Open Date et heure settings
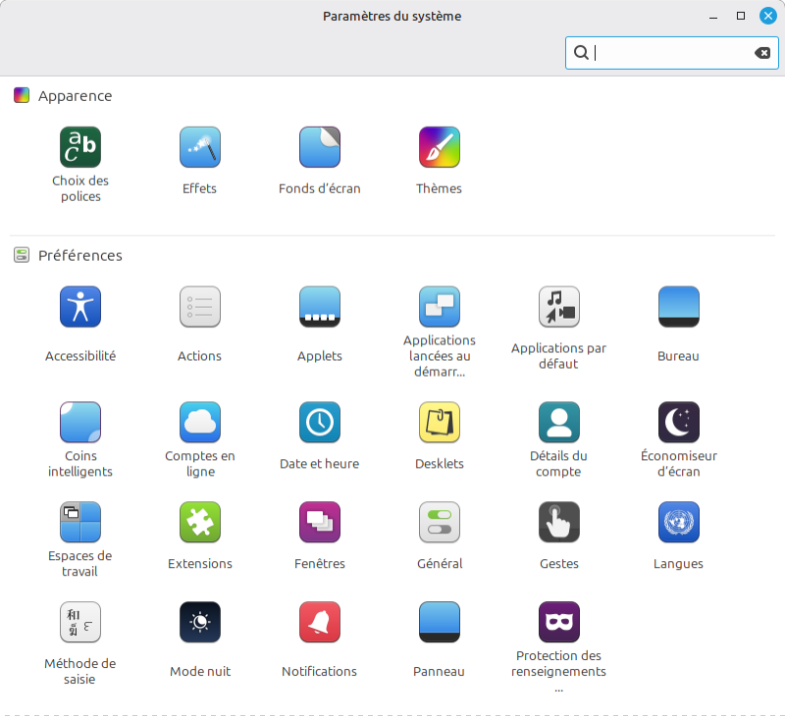This screenshot has width=785, height=717. pyautogui.click(x=320, y=422)
